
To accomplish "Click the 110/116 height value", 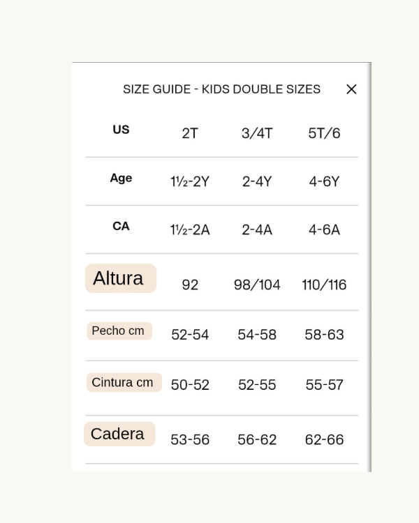I will (x=324, y=285).
